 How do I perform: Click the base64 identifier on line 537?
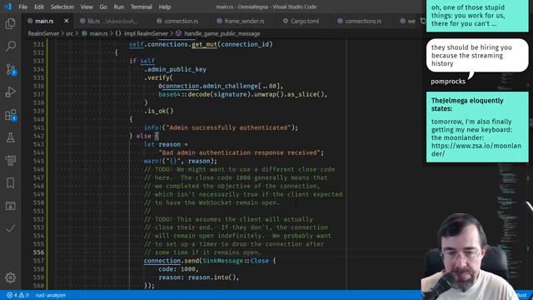point(169,94)
